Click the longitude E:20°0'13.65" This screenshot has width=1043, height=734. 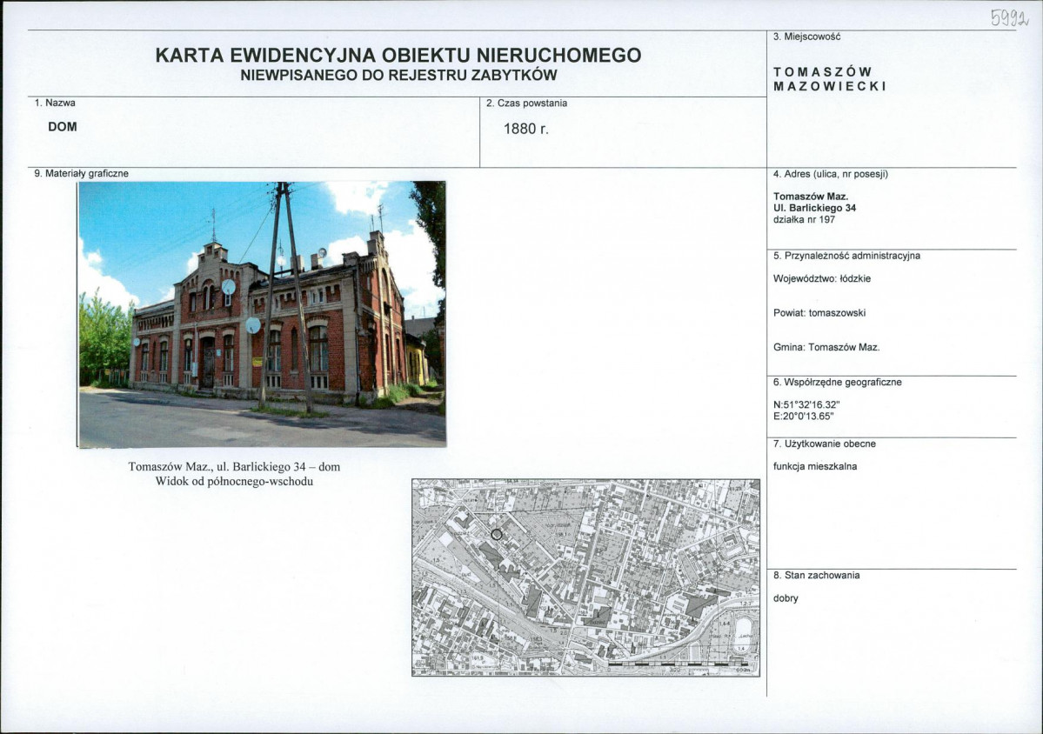(x=804, y=417)
